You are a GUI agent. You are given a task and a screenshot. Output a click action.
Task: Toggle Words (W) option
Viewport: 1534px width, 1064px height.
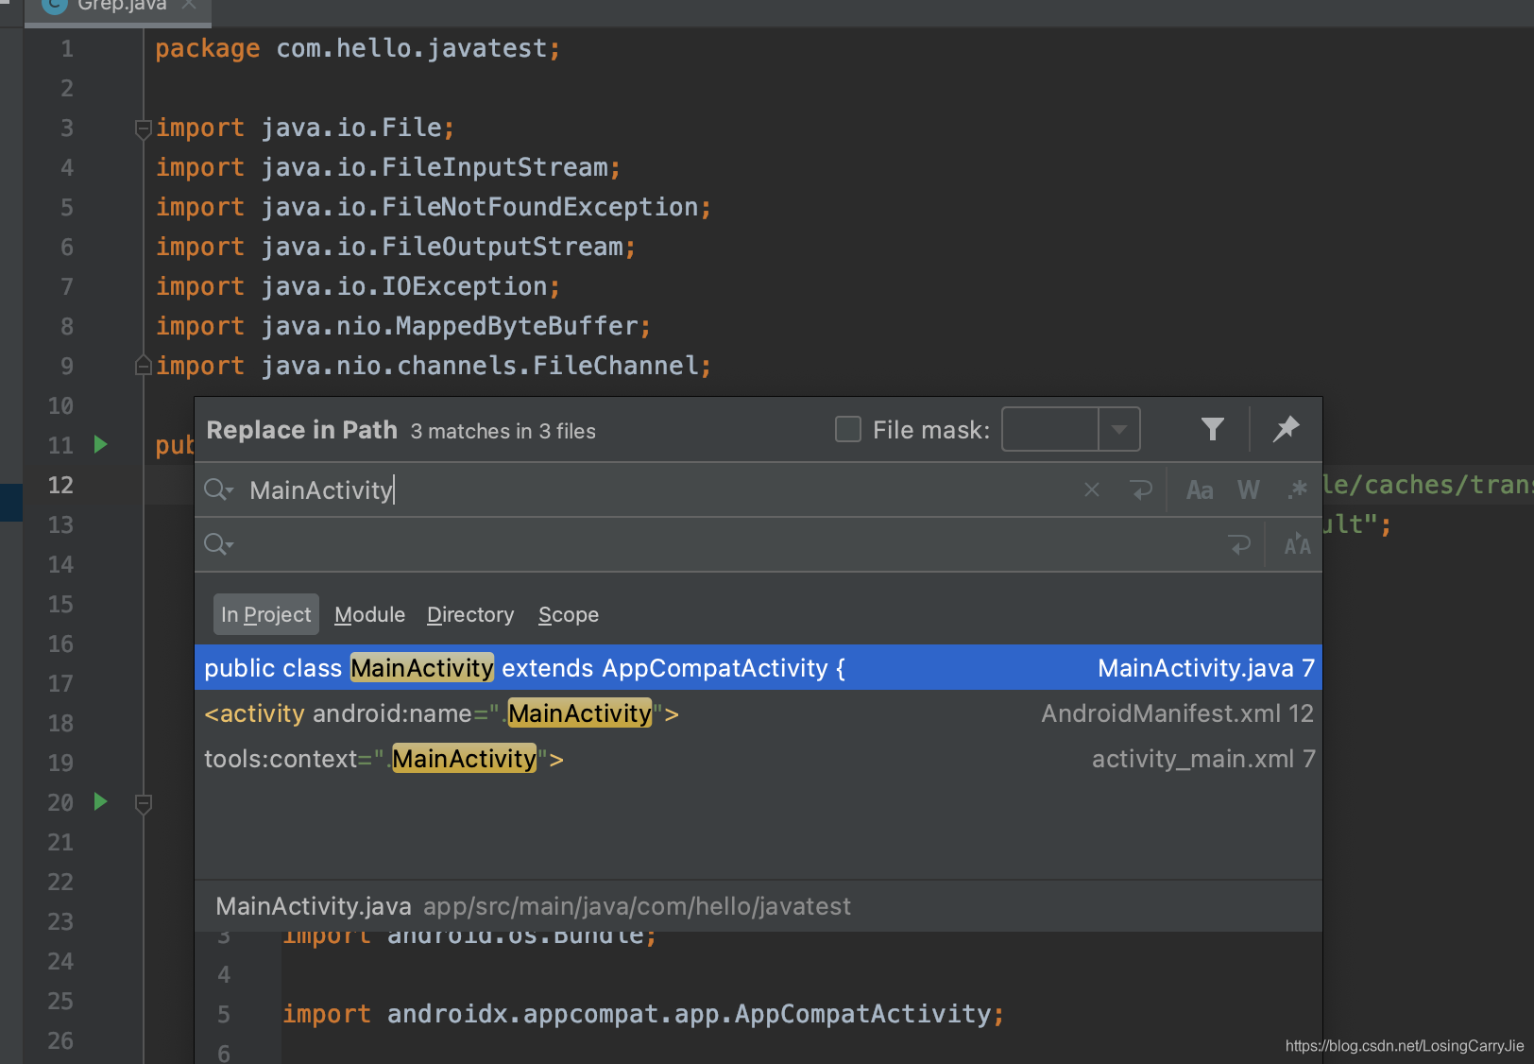point(1249,489)
